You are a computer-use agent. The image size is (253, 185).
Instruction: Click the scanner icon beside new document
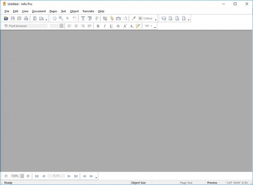click(x=41, y=19)
